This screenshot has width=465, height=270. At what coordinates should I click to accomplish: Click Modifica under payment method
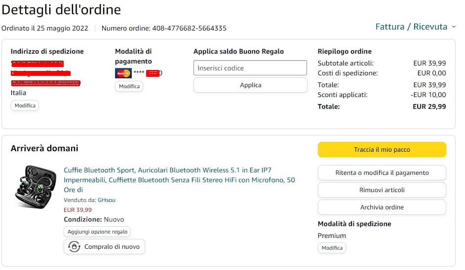129,86
